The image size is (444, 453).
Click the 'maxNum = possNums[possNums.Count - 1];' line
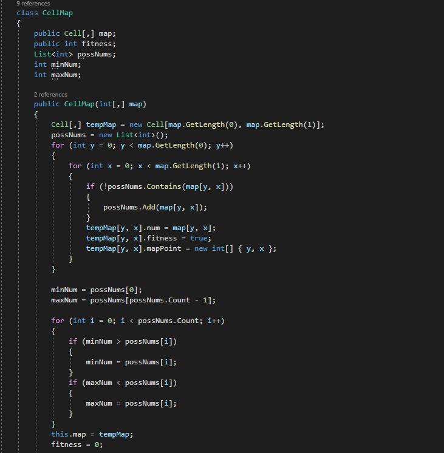(x=133, y=300)
